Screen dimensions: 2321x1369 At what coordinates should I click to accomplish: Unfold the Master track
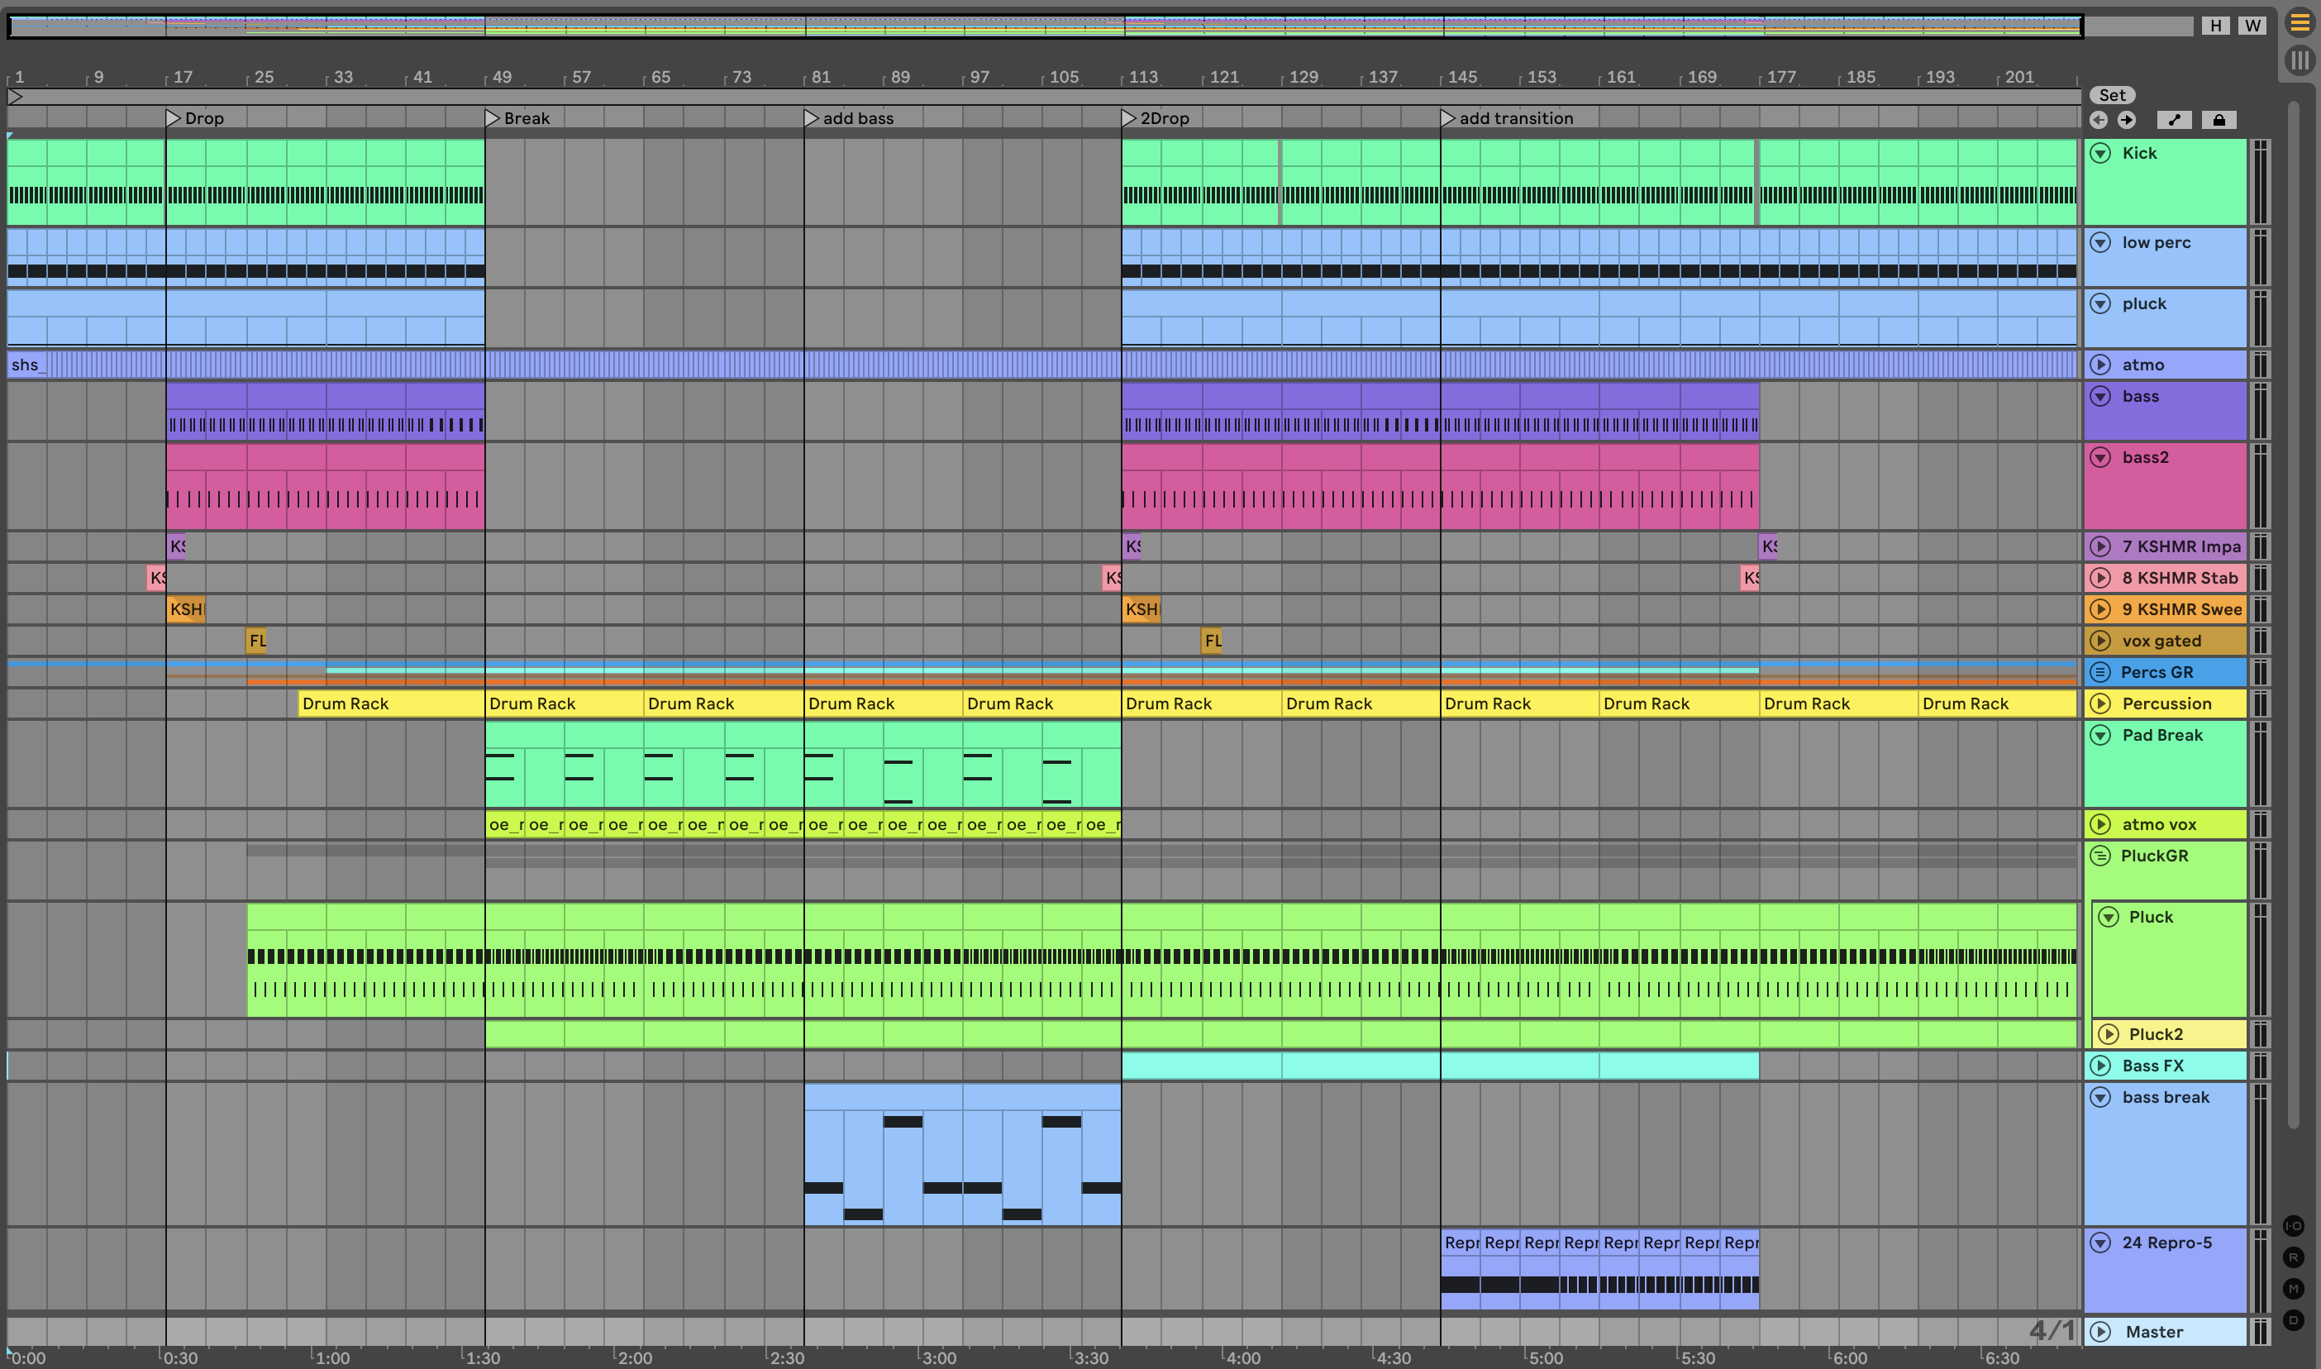[2100, 1331]
